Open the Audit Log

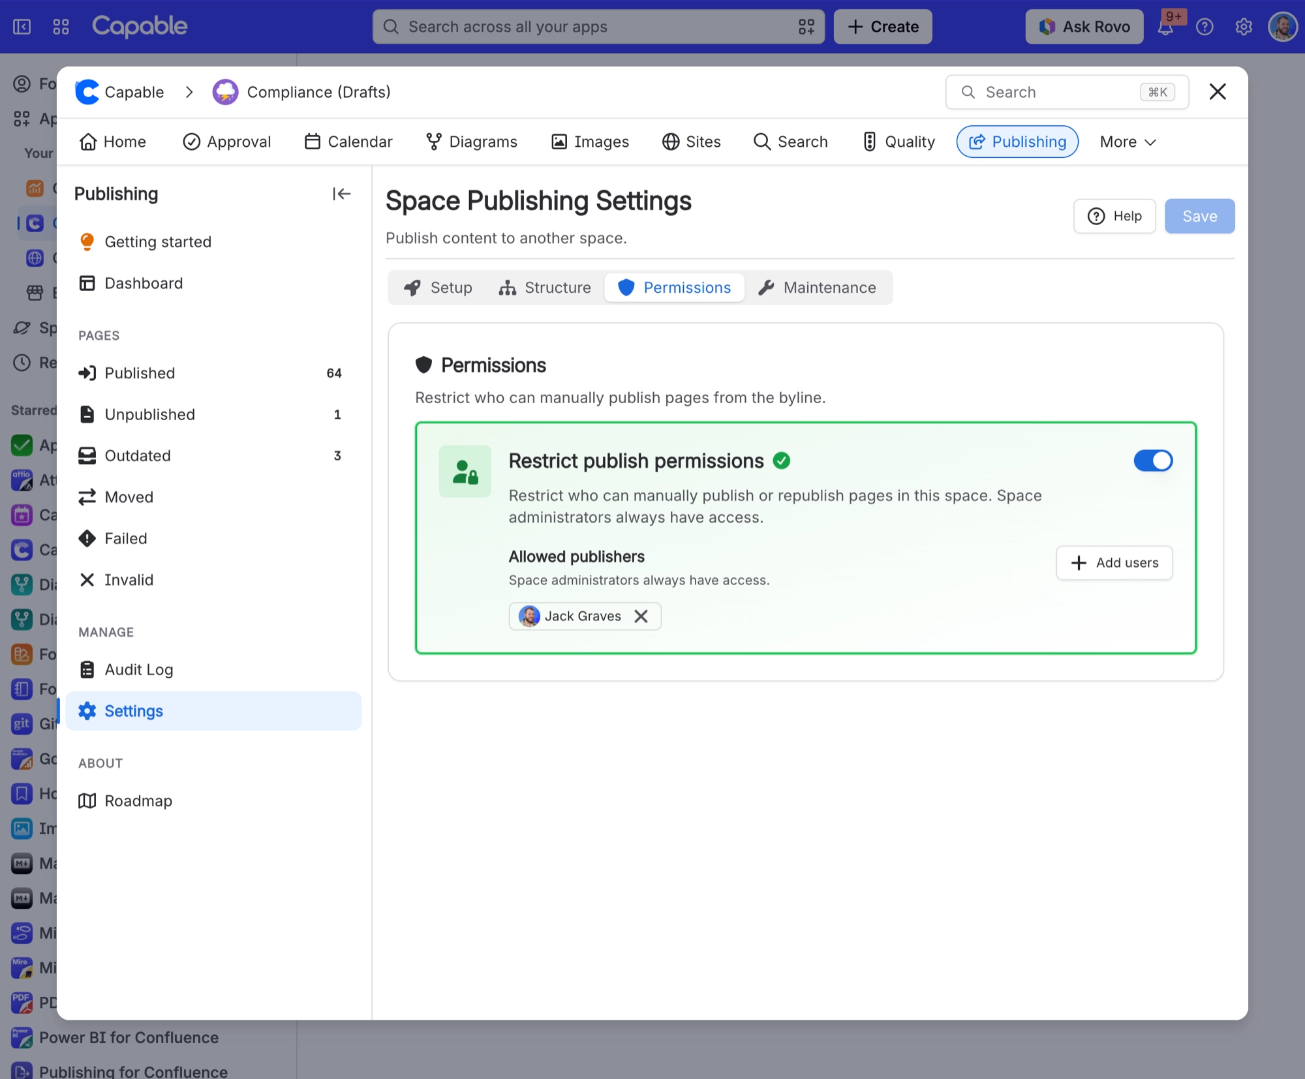[213, 669]
